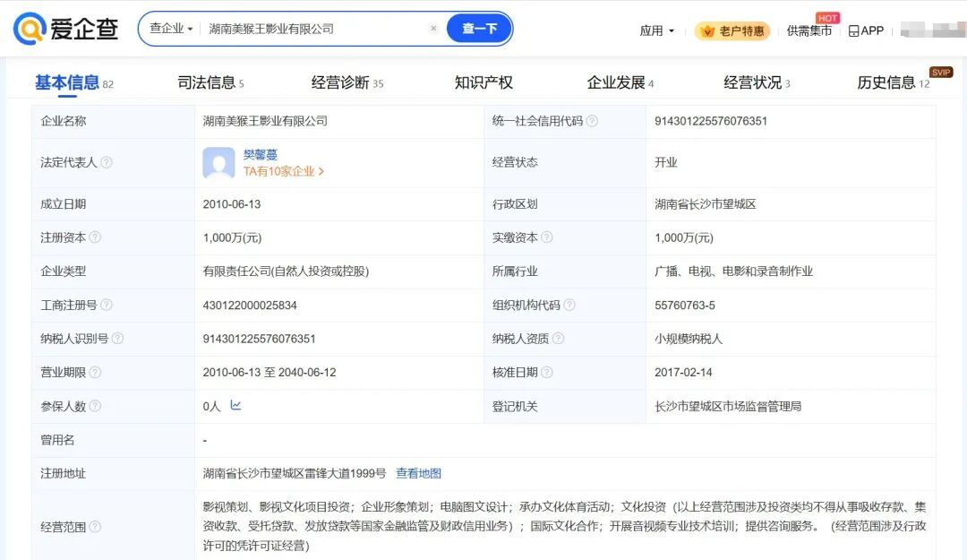Switch to the 经营状况 tab

coord(757,82)
